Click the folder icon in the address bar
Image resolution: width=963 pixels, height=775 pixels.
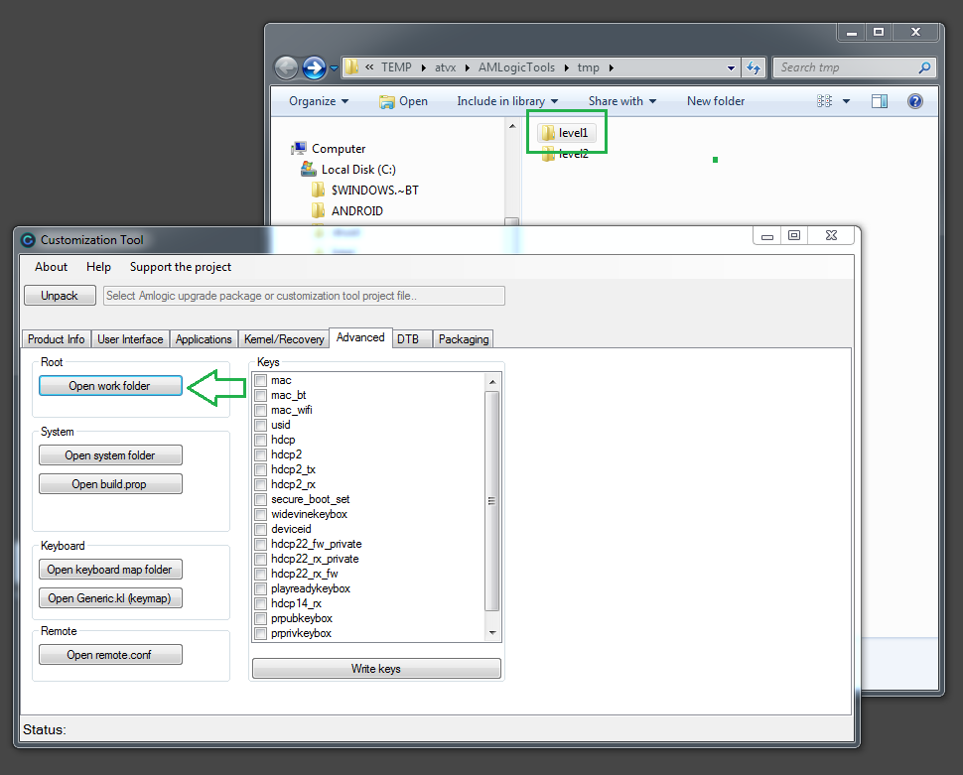(351, 66)
